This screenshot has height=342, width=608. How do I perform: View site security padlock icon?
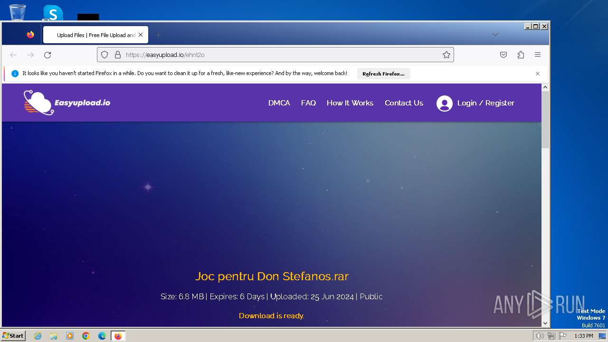tap(118, 55)
